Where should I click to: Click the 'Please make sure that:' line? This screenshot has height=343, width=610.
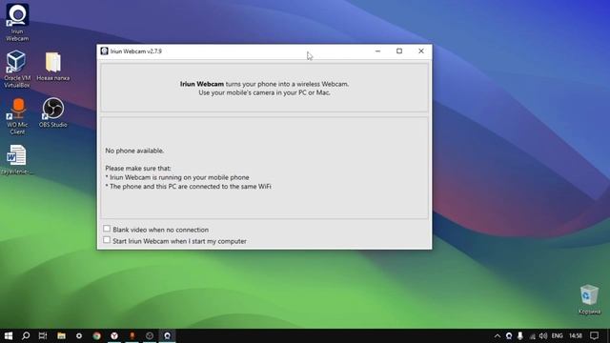point(138,169)
